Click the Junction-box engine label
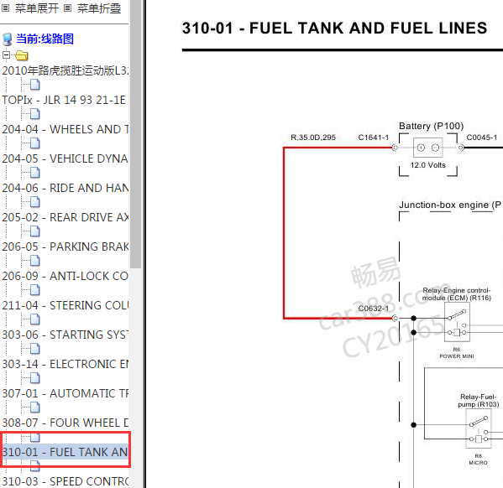Viewport: 503px width, 488px height. 450,205
